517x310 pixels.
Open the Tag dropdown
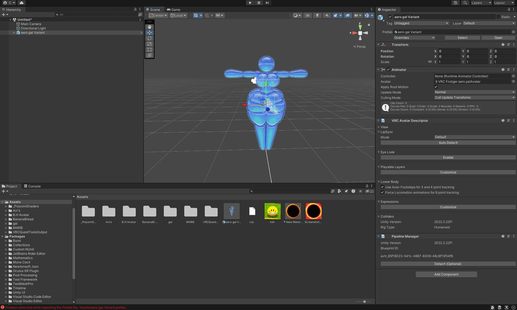pos(421,23)
